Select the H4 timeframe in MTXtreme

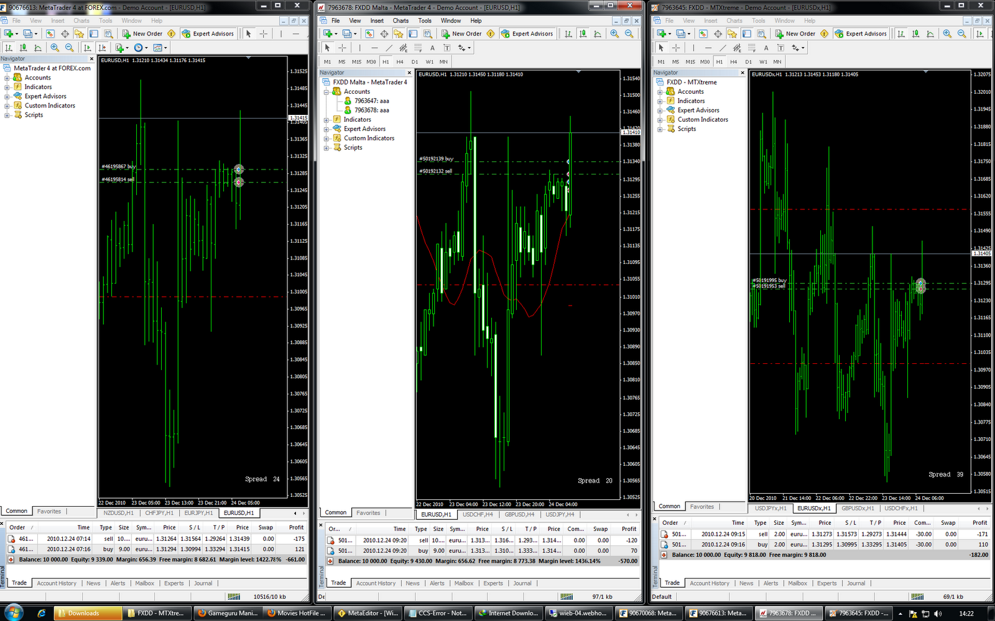pos(734,61)
